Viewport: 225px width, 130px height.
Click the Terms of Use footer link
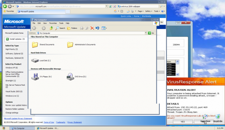tap(49, 122)
